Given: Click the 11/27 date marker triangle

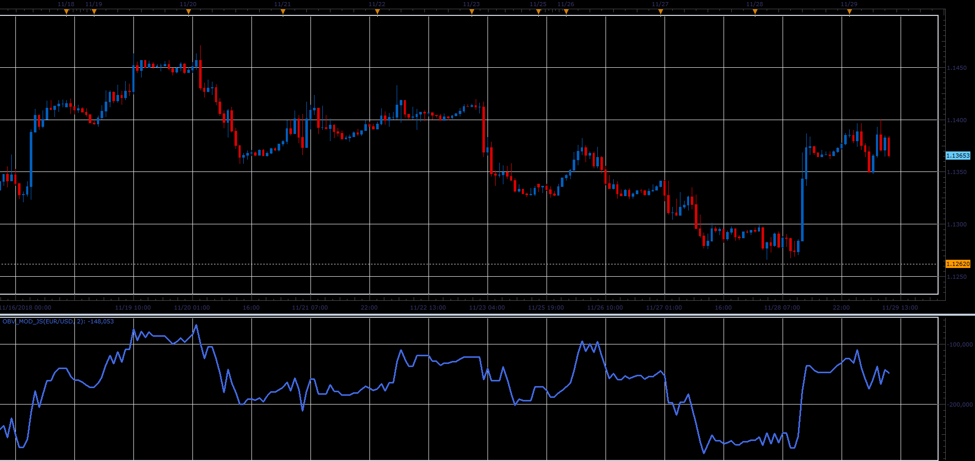Looking at the screenshot, I should 660,12.
